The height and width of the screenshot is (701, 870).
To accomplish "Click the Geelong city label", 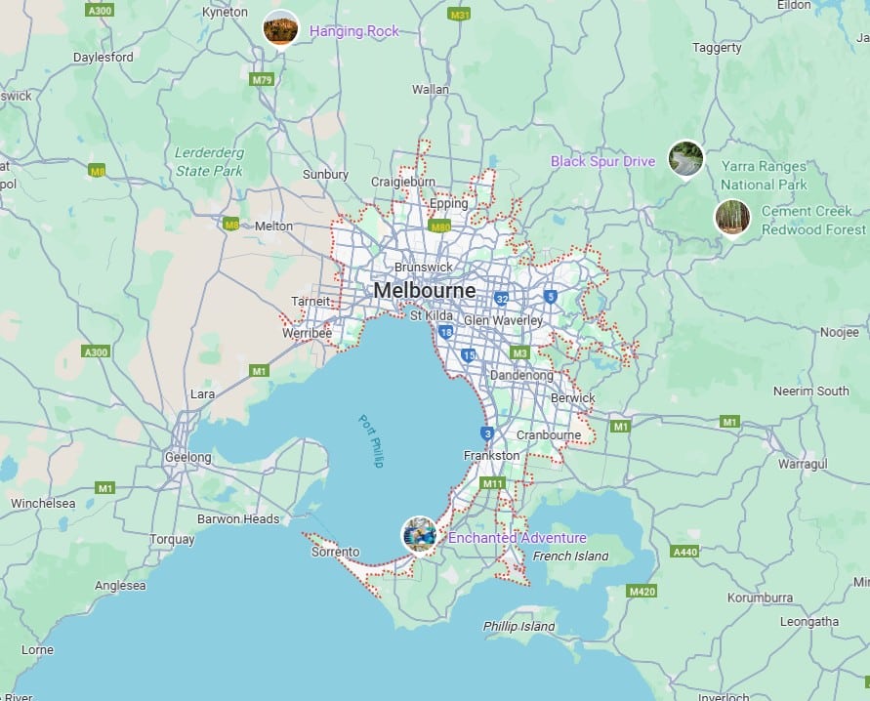I will click(187, 457).
